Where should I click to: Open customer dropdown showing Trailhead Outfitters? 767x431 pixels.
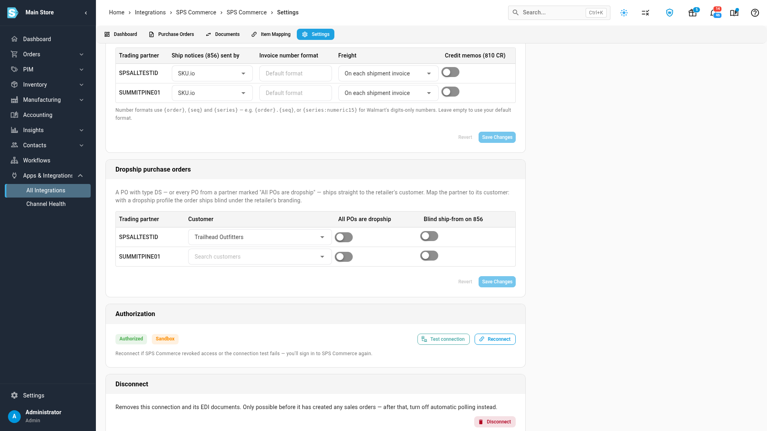coord(260,237)
